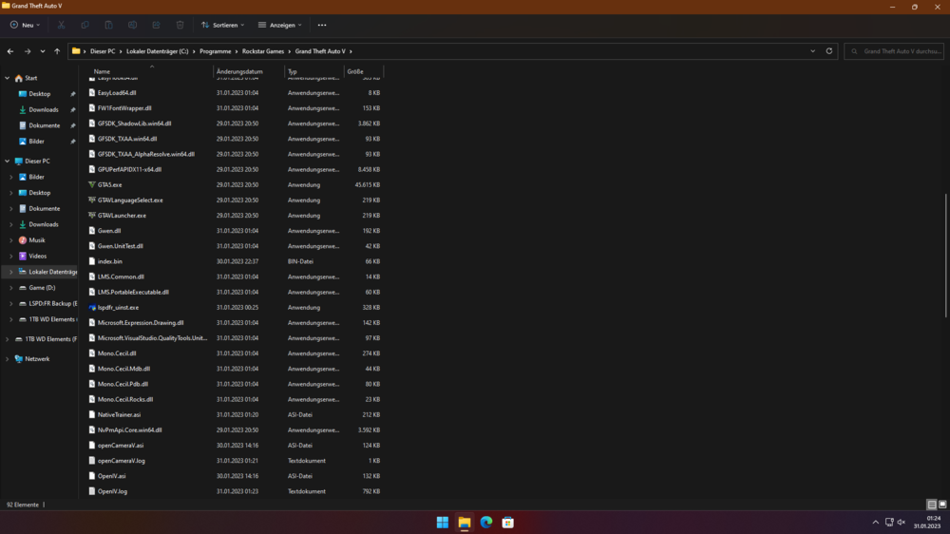The image size is (950, 534).
Task: Open address bar history dropdown
Action: (812, 51)
